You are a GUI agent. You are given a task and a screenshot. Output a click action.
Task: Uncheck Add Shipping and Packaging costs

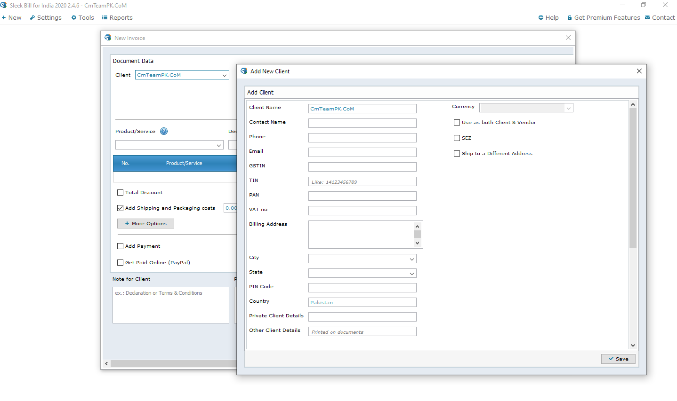coord(120,208)
